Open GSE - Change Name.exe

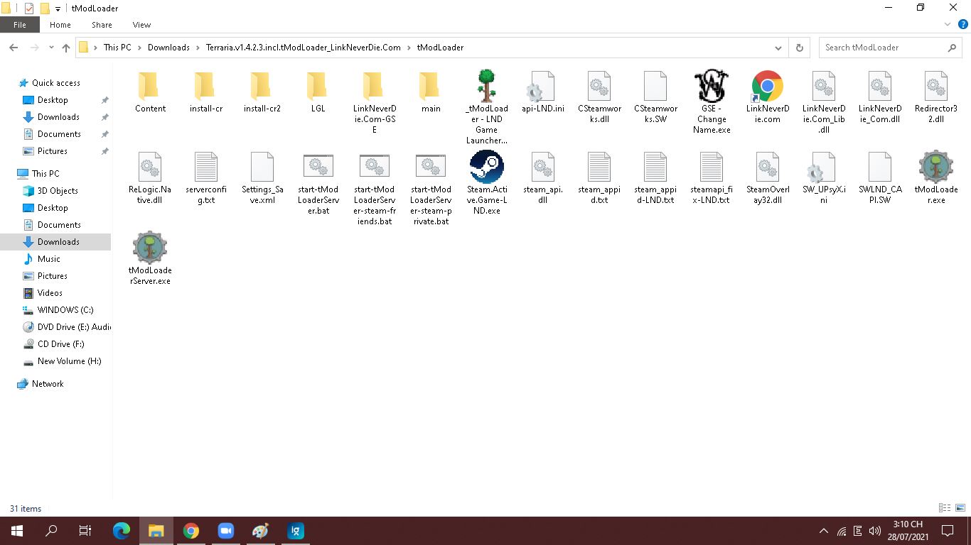point(711,88)
